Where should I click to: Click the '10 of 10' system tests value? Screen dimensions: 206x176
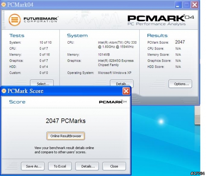click(45, 42)
